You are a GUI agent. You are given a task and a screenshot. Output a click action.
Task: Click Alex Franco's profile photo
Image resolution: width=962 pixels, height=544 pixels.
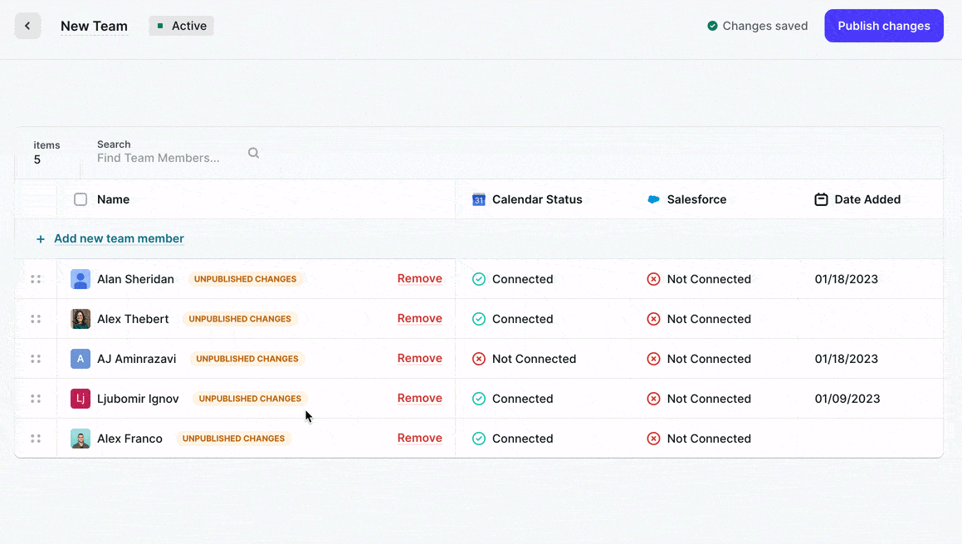(81, 439)
